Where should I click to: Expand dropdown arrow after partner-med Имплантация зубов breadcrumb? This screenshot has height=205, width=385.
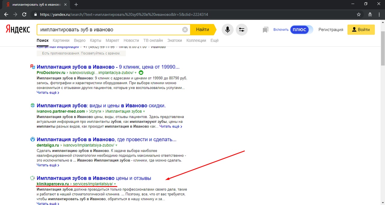pyautogui.click(x=144, y=112)
